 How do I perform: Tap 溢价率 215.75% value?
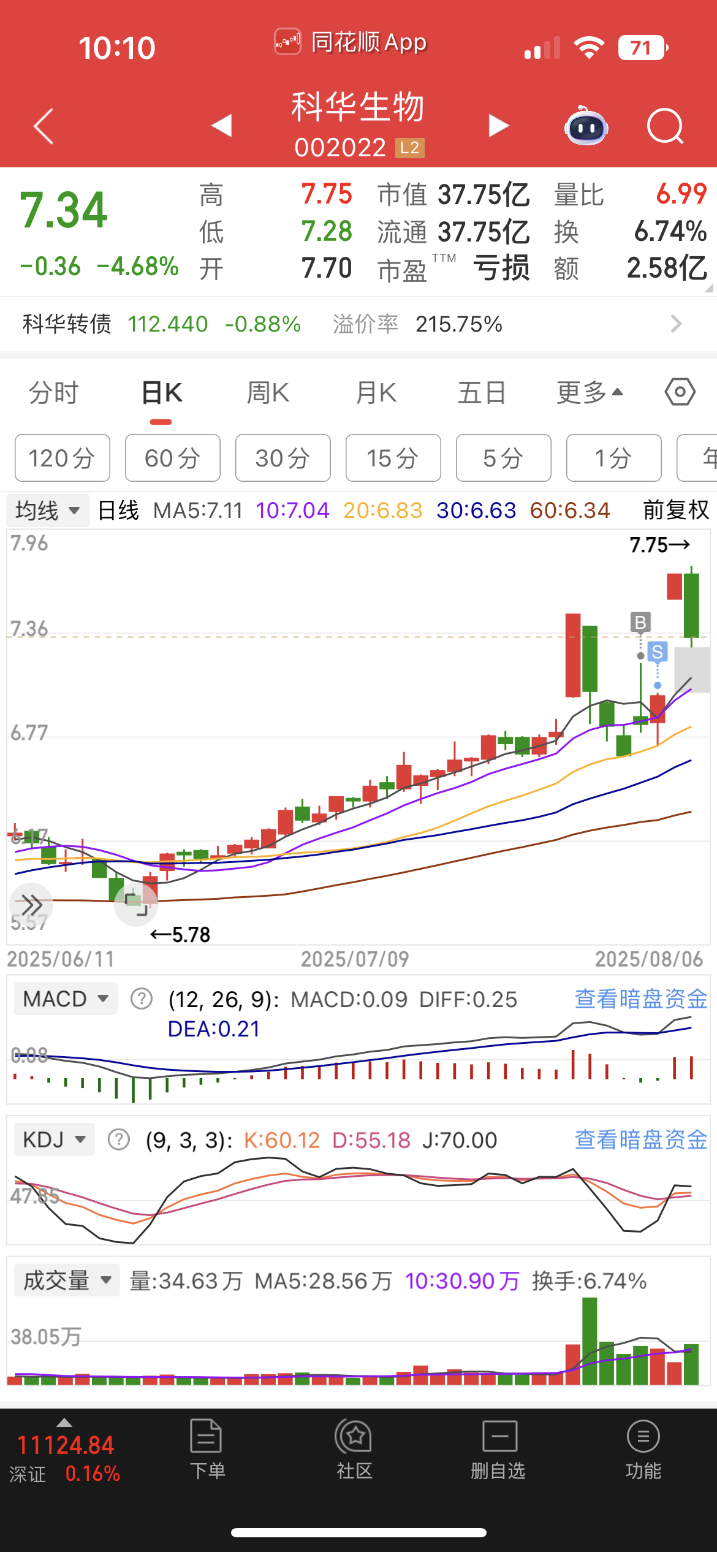point(459,324)
